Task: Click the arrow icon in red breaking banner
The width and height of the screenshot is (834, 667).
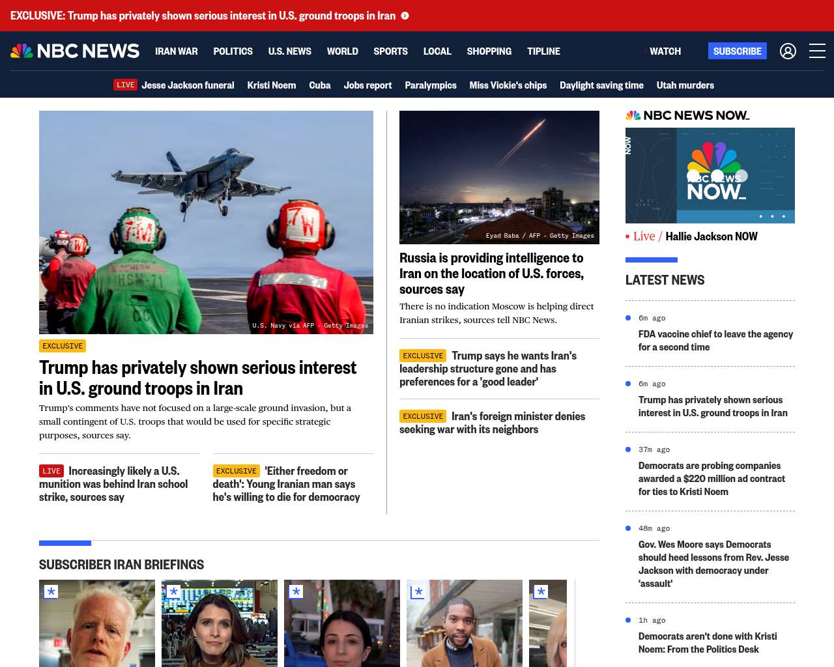Action: tap(405, 16)
